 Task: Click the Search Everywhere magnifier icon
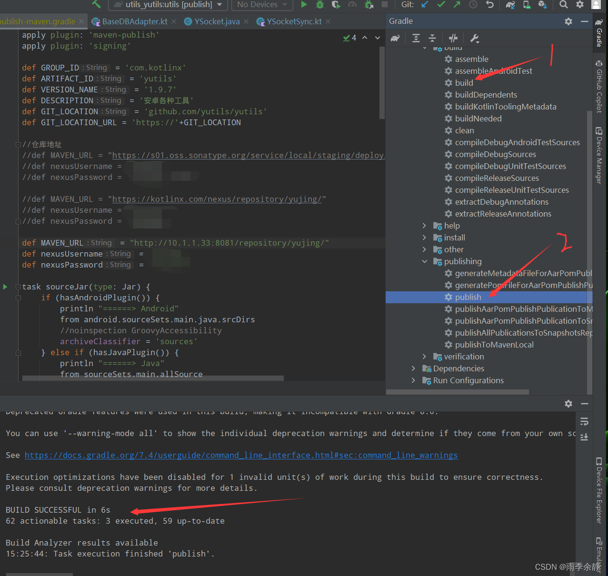564,5
